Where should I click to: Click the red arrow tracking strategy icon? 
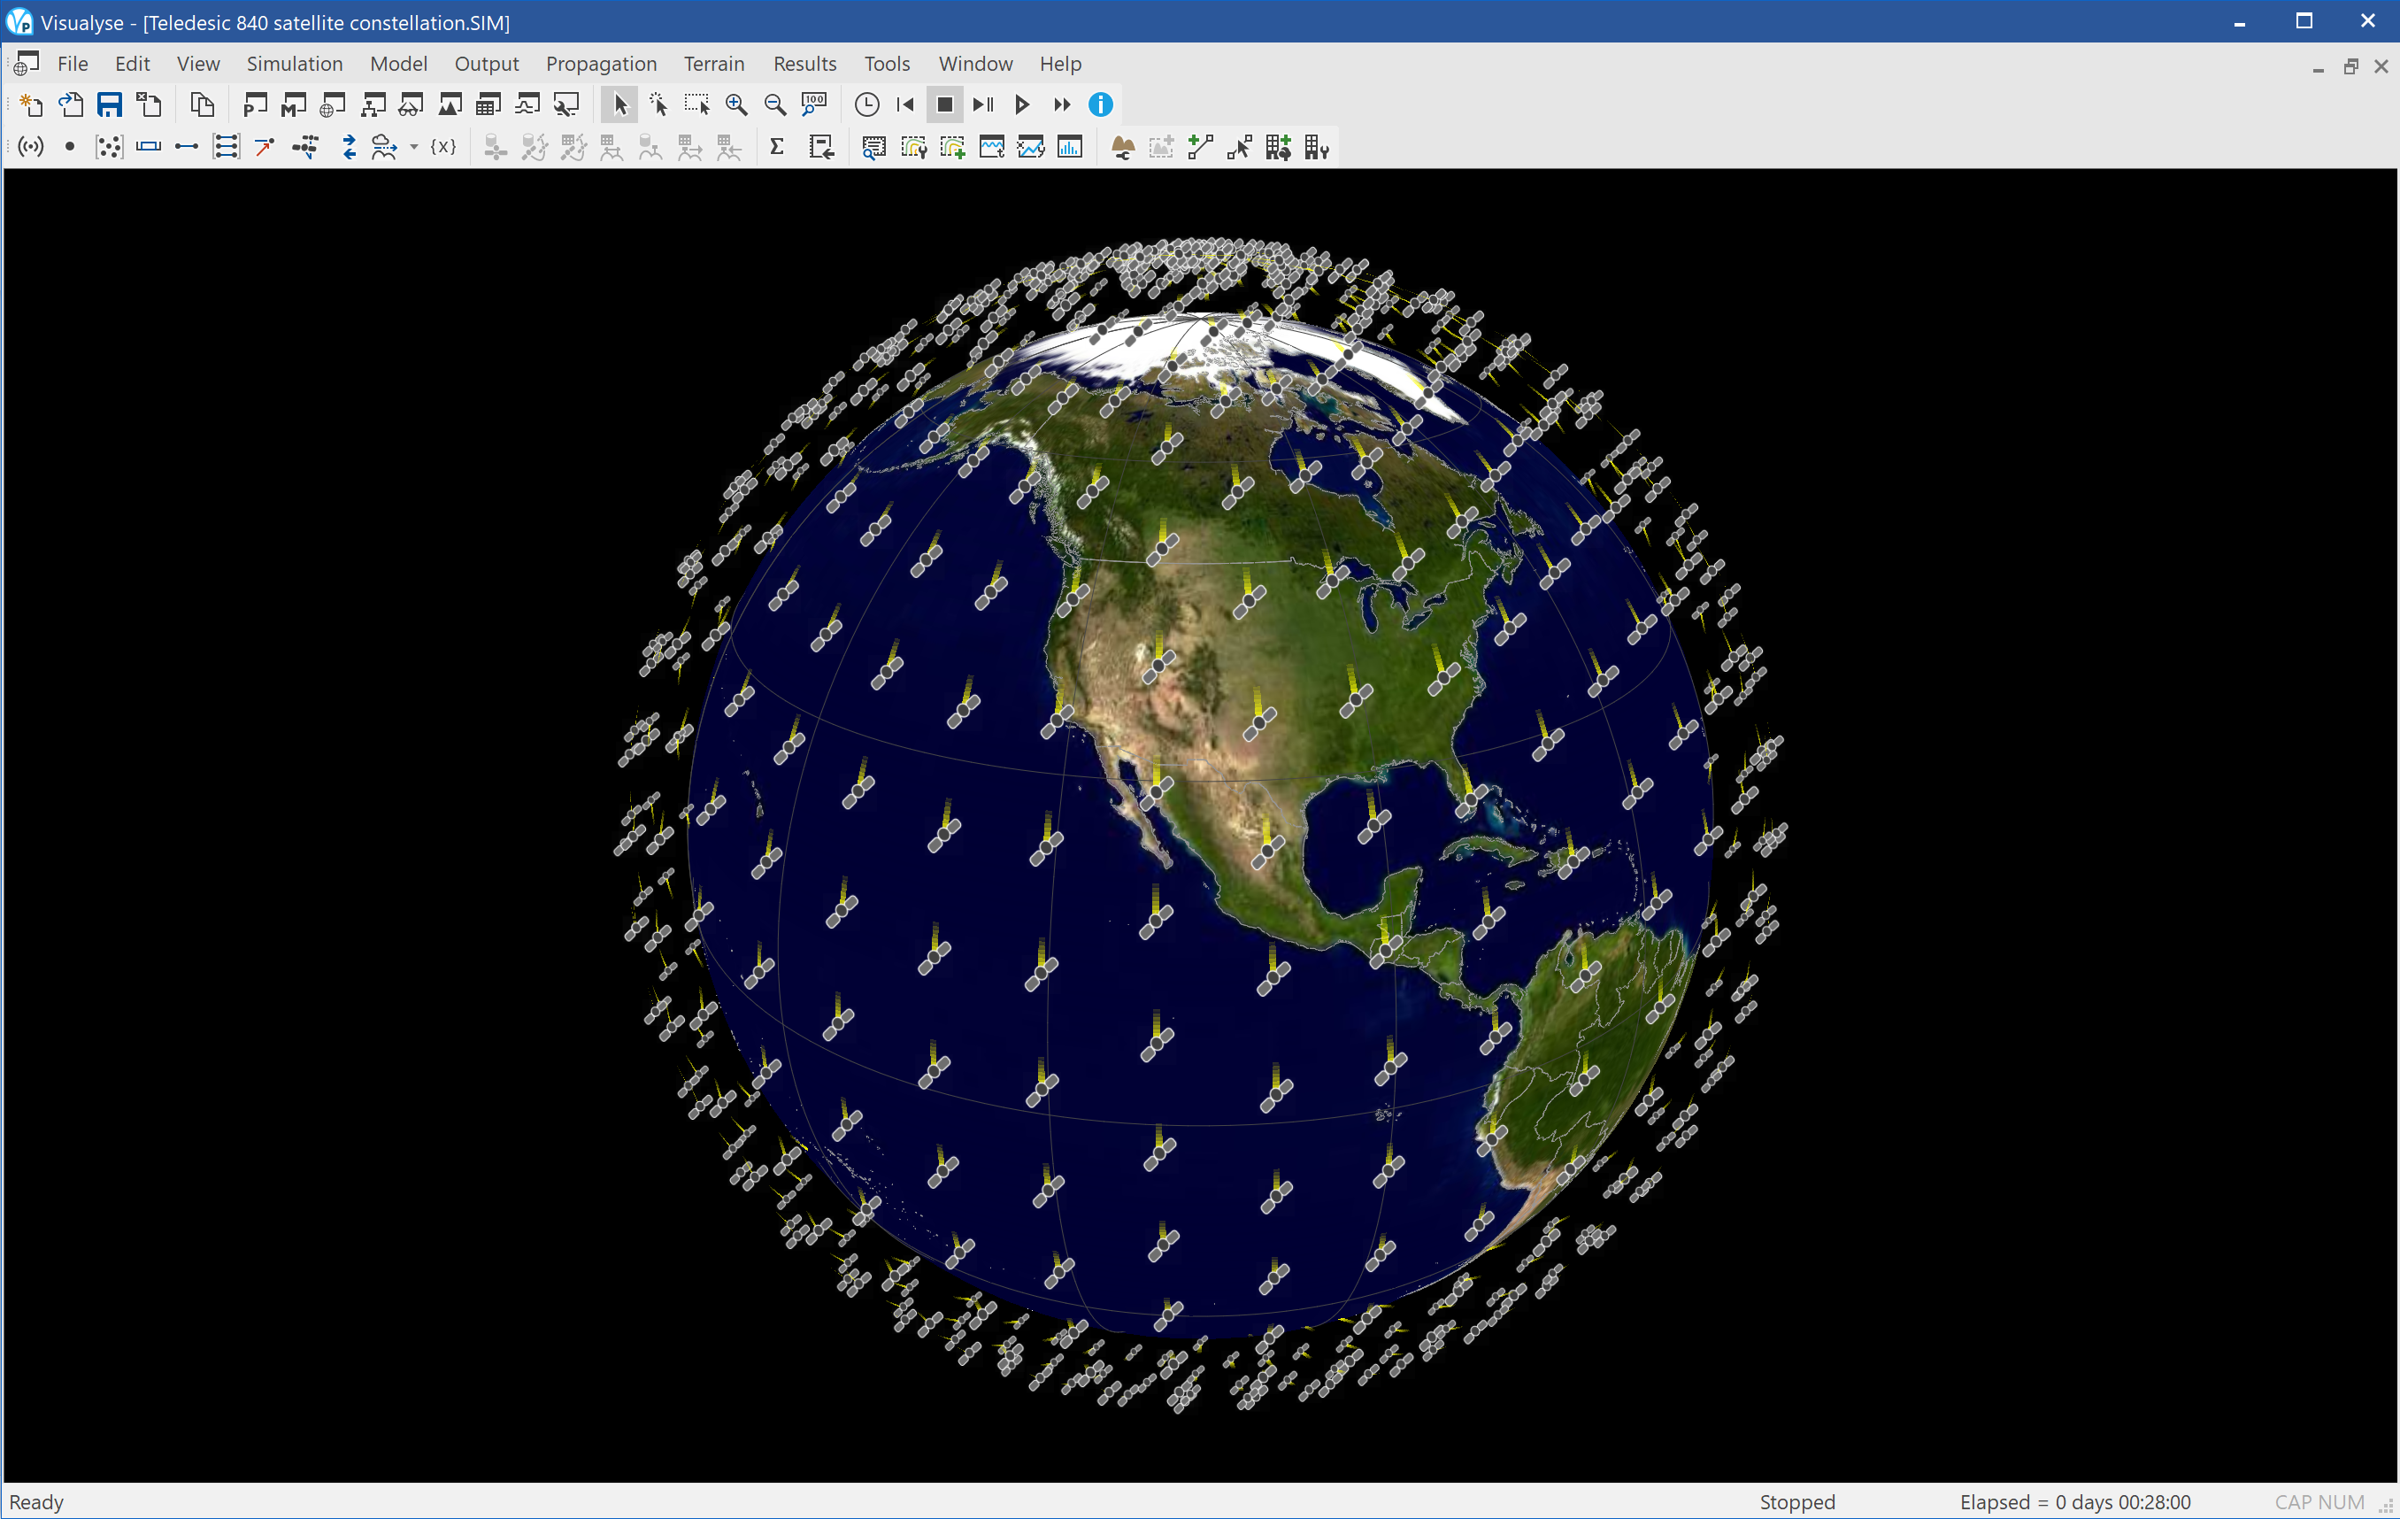click(265, 148)
